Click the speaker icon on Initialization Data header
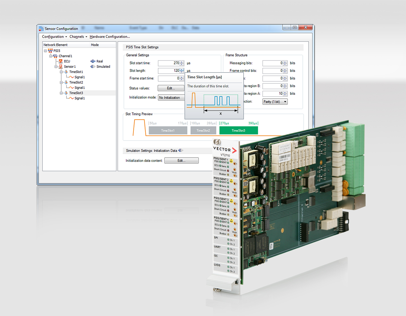 tap(181, 150)
